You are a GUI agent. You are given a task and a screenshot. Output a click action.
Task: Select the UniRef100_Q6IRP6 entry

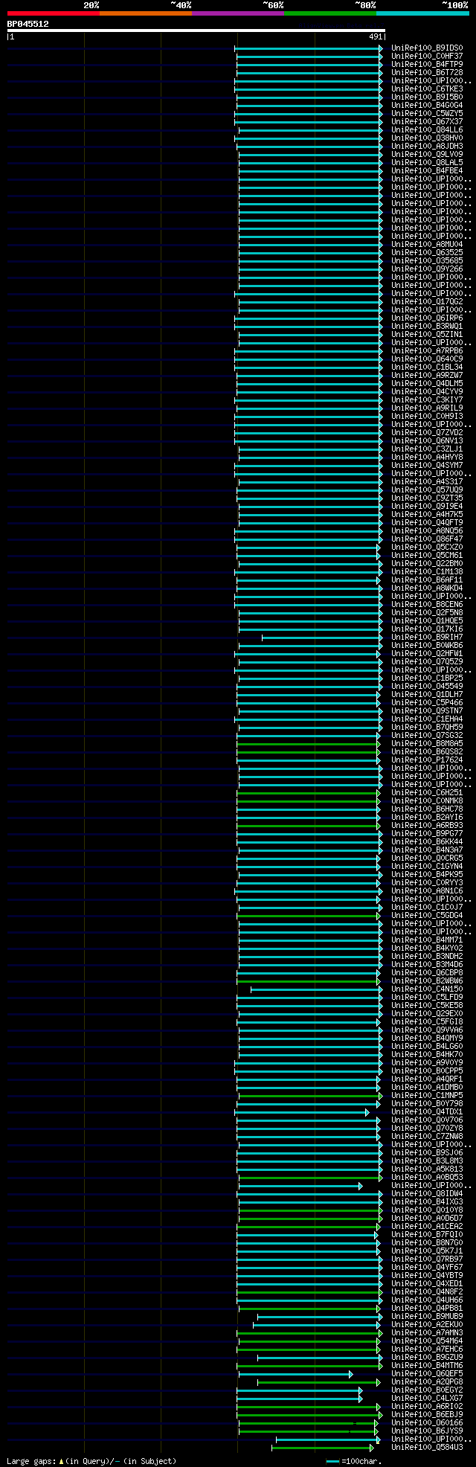tap(427, 318)
